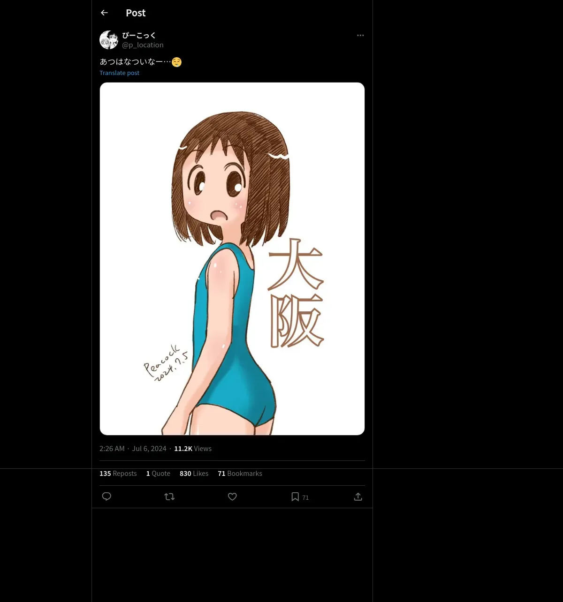Click the 2:26 AM timestamp
563x602 pixels.
pos(112,449)
